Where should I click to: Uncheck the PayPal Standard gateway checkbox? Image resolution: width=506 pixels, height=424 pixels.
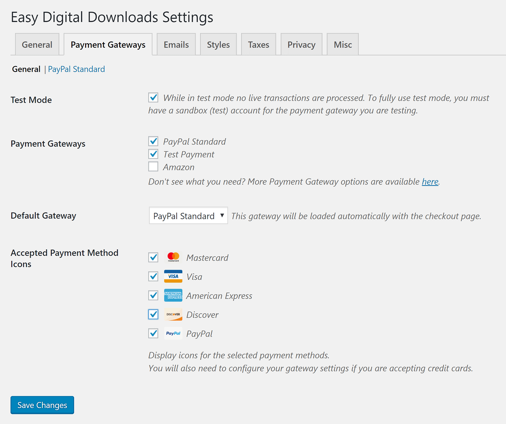(x=153, y=141)
